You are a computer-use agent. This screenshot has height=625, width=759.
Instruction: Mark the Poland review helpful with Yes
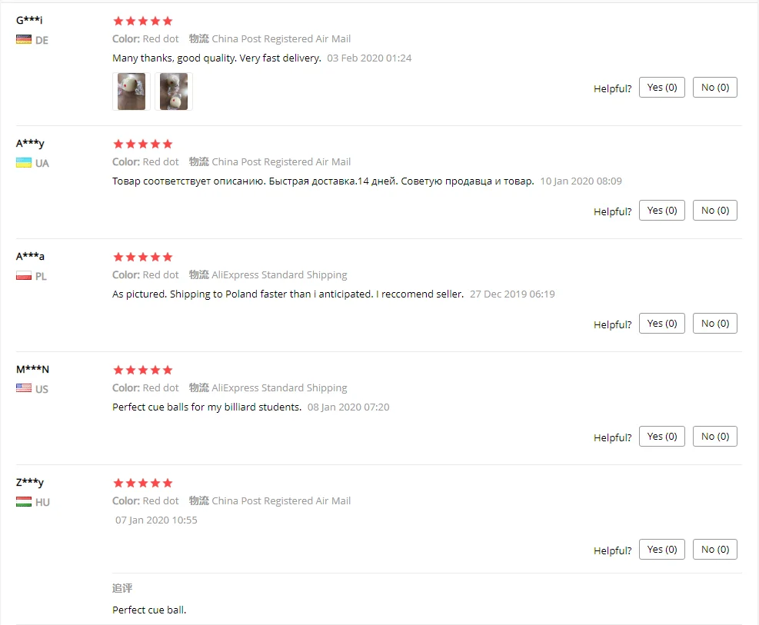pyautogui.click(x=661, y=324)
